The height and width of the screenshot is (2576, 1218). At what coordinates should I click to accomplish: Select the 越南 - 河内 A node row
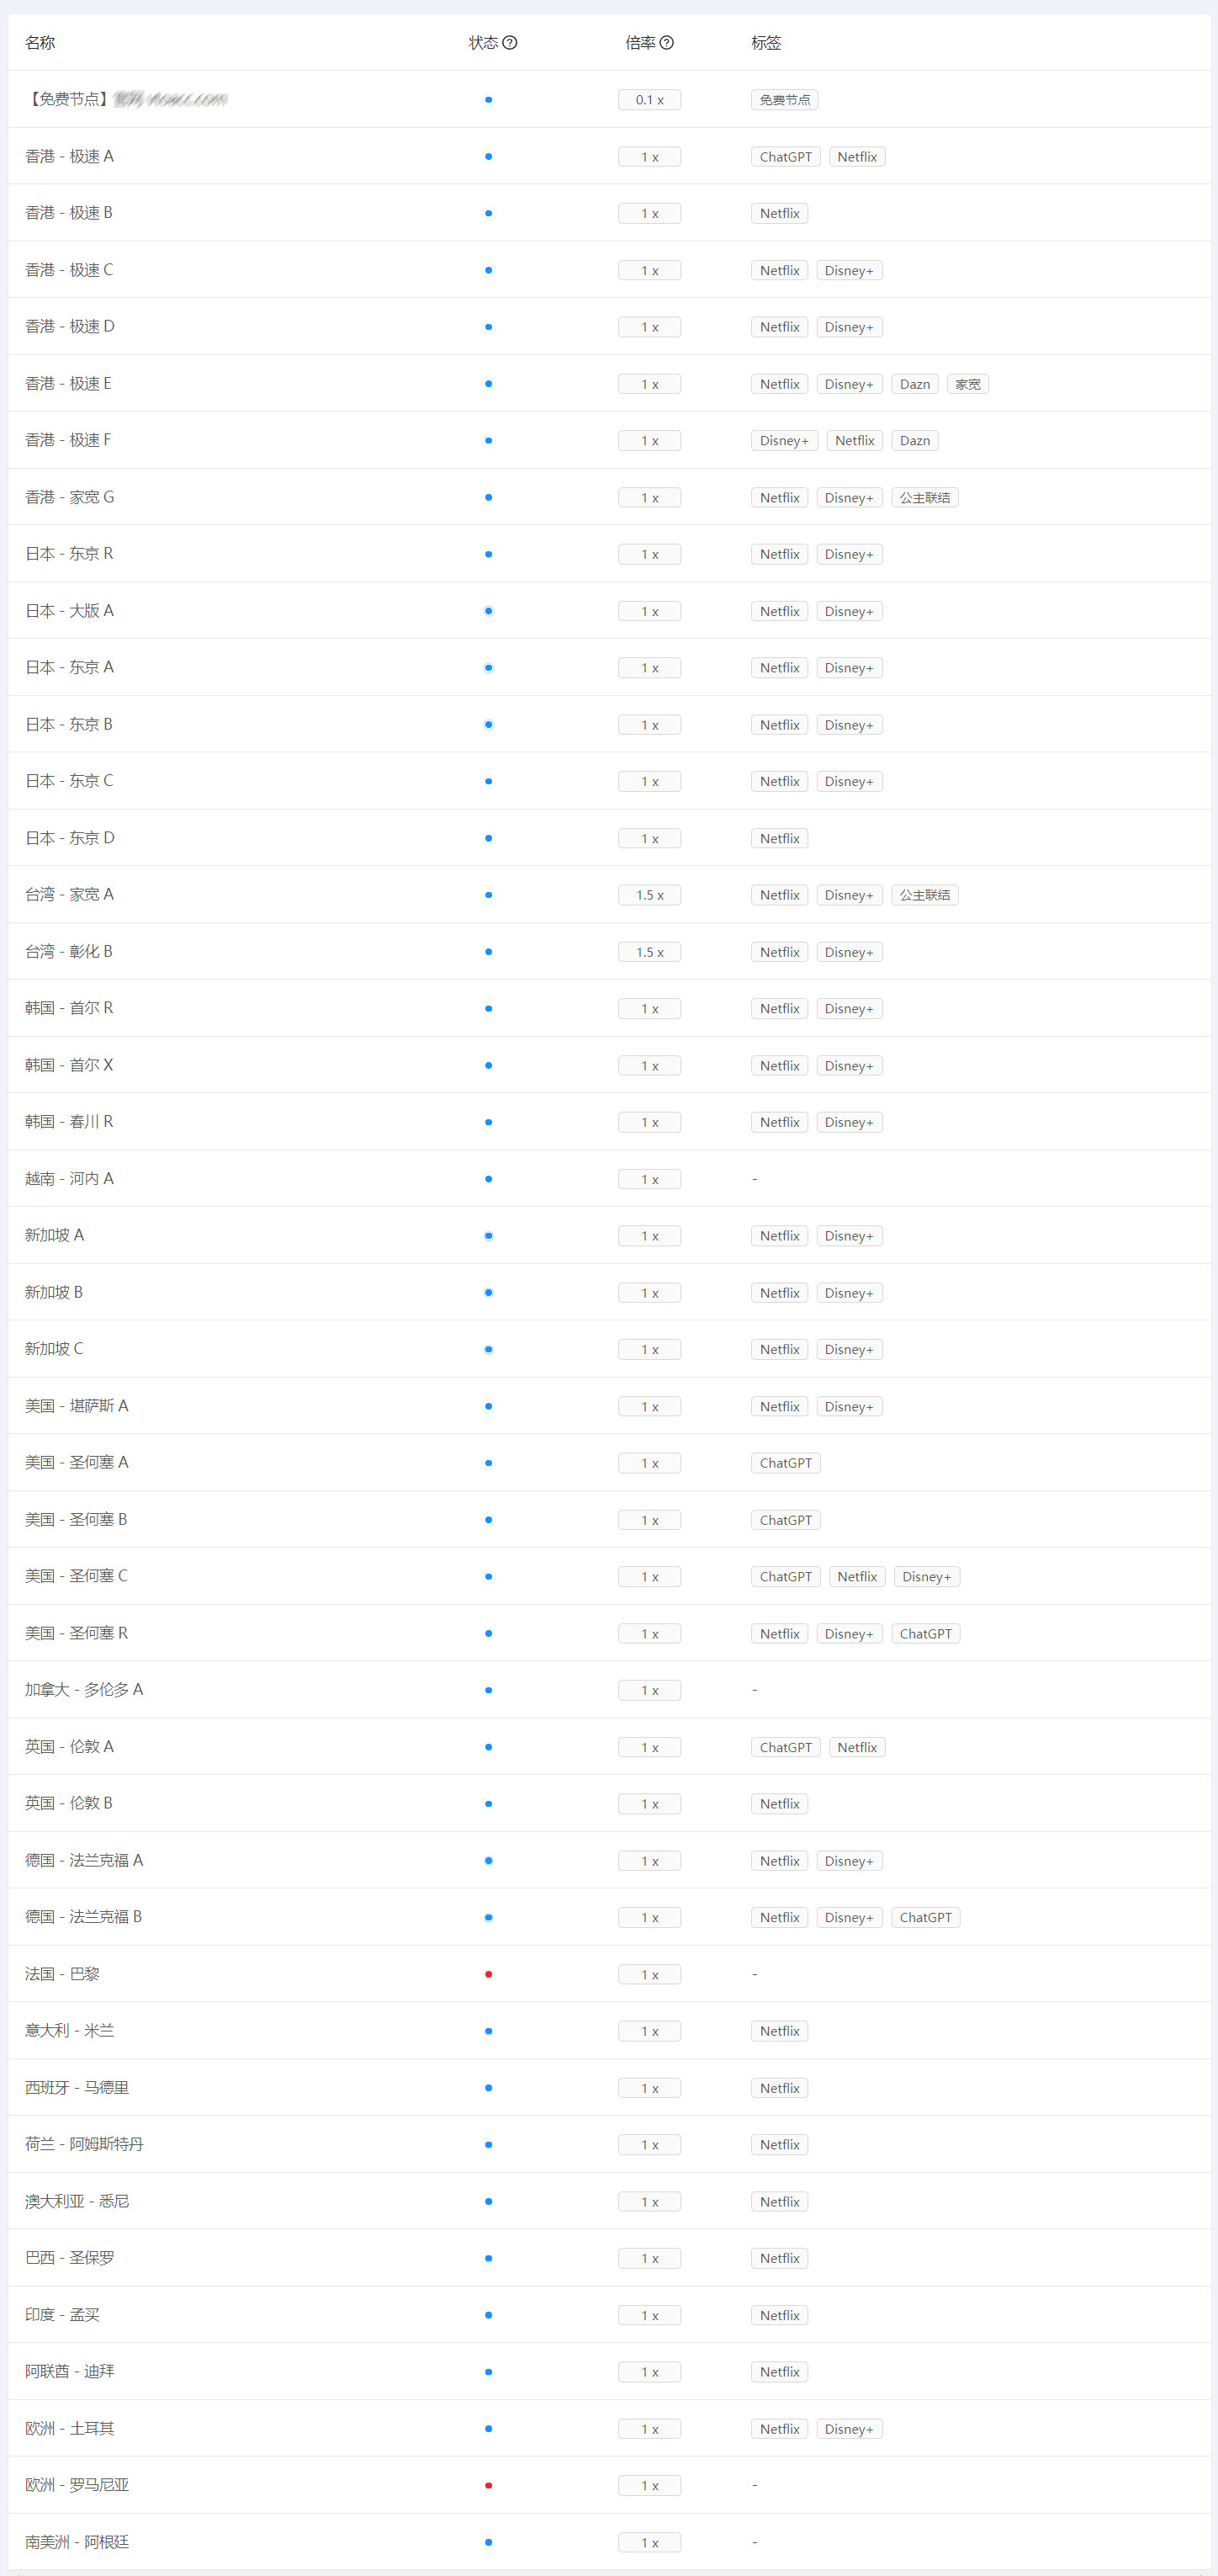(x=69, y=1179)
